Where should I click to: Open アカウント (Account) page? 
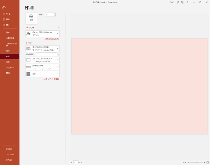pos(10,149)
